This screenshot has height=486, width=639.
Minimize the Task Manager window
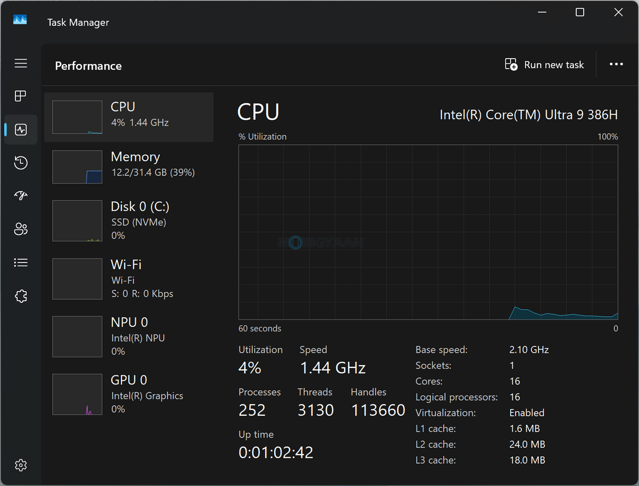pyautogui.click(x=542, y=12)
